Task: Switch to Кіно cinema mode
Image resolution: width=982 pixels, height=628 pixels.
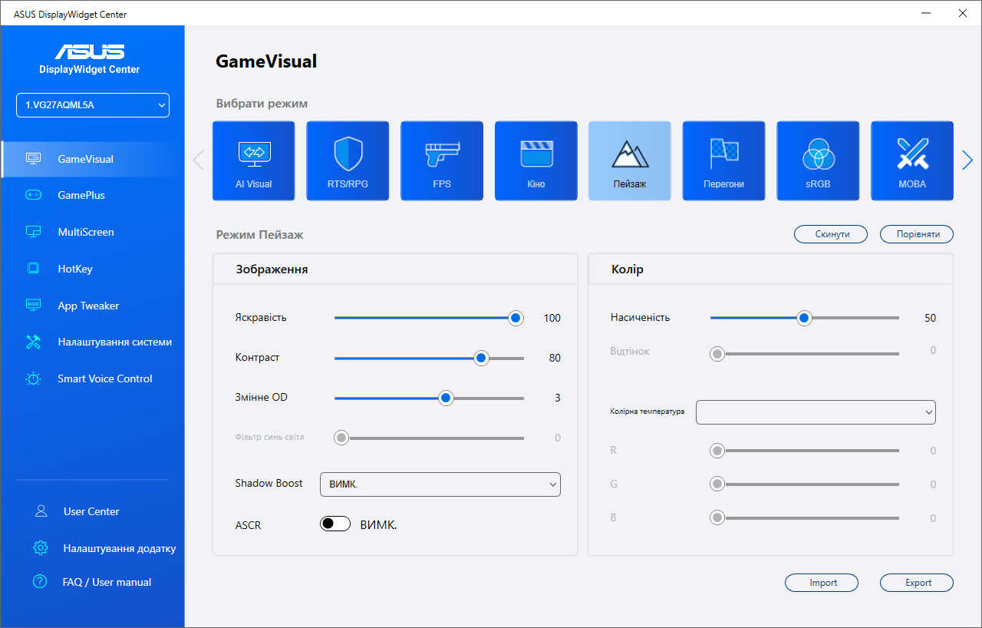Action: coord(535,160)
